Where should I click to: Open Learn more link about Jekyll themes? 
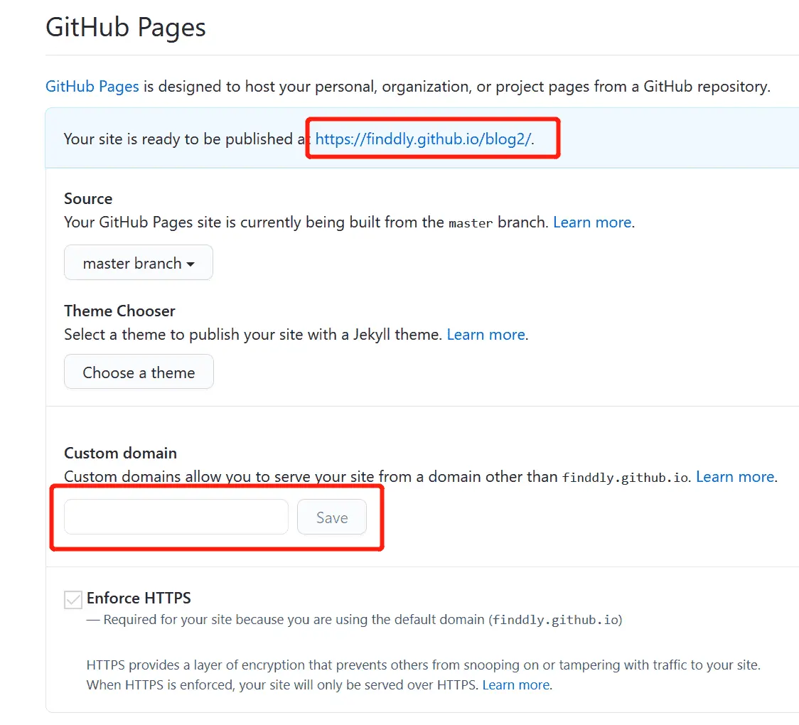click(486, 335)
